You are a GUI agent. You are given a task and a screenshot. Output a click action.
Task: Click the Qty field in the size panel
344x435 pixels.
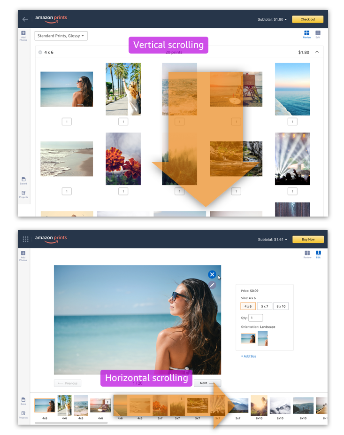click(x=256, y=318)
